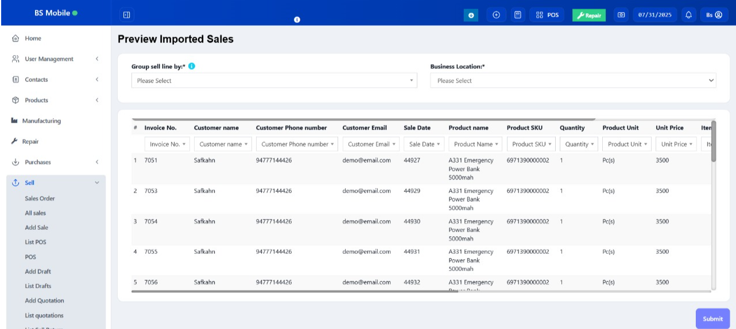Click the Home icon in sidebar
This screenshot has width=736, height=329.
16,38
